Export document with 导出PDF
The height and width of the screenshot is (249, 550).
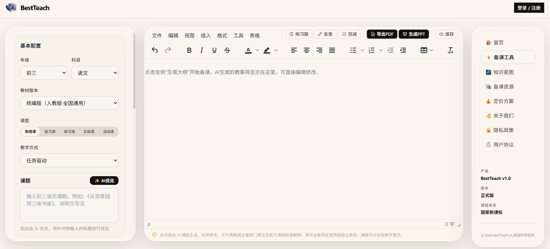[382, 34]
